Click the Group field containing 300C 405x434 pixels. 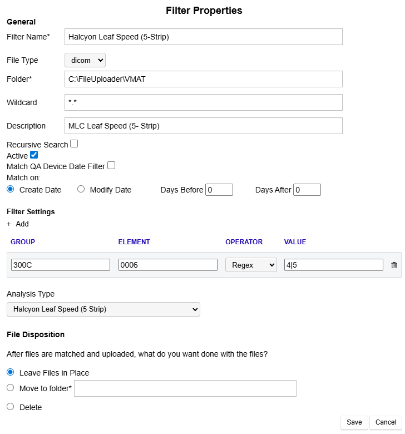pyautogui.click(x=60, y=265)
